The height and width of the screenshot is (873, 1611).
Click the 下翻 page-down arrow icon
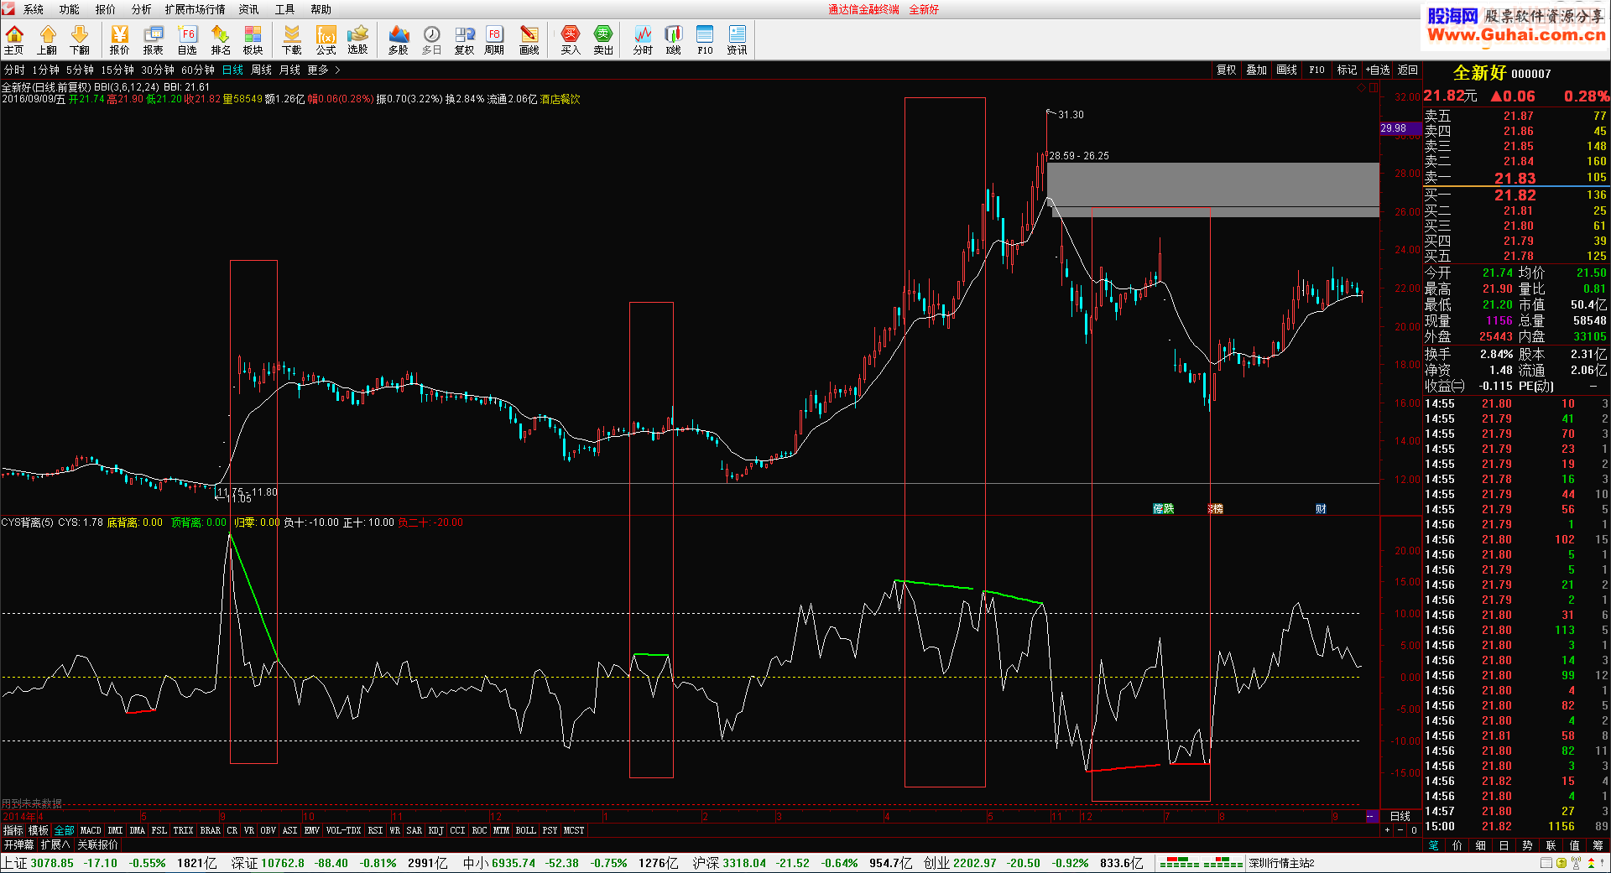click(80, 39)
